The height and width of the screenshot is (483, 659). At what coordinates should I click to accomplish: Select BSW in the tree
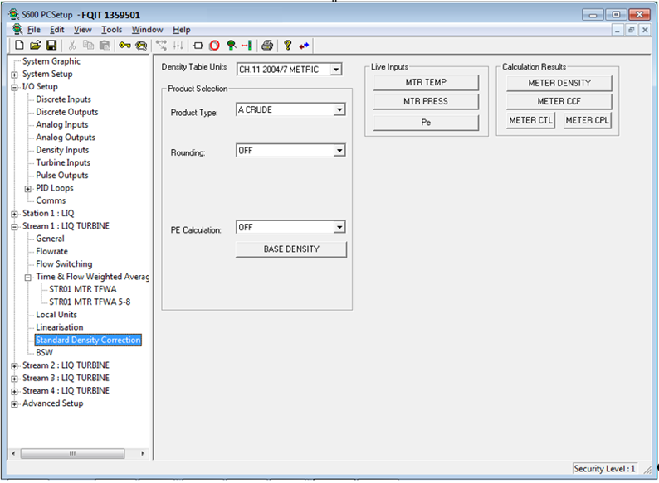pyautogui.click(x=45, y=352)
